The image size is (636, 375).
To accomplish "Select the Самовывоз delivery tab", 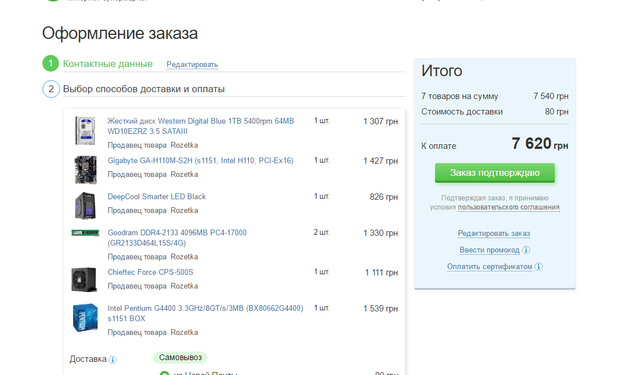I will click(180, 358).
